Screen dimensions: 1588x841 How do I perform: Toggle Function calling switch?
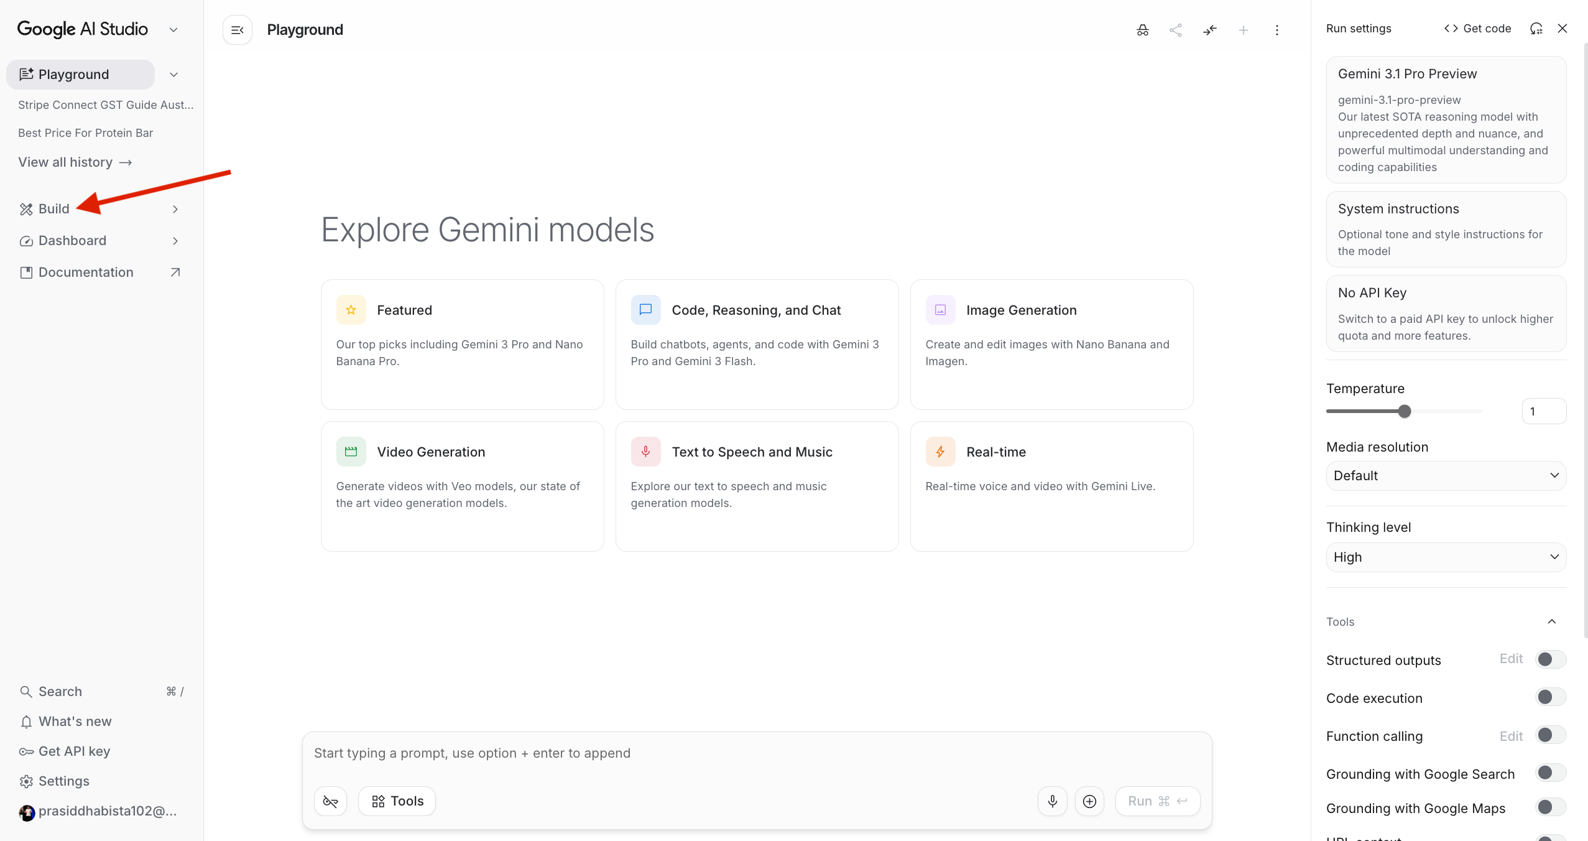(x=1551, y=735)
